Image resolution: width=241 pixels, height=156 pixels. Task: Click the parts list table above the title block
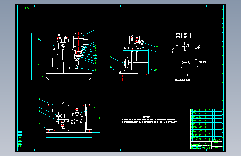pyautogui.click(x=206, y=125)
